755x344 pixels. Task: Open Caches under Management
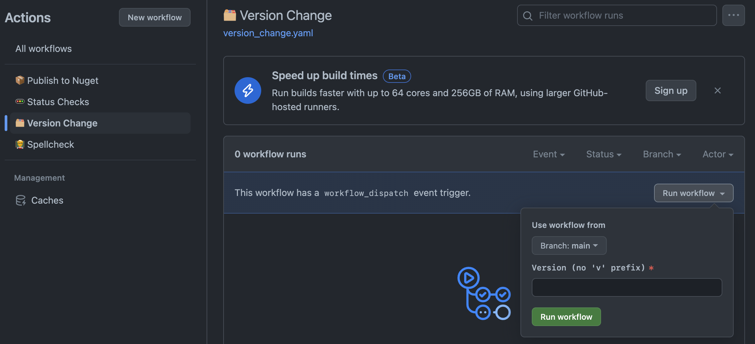47,200
